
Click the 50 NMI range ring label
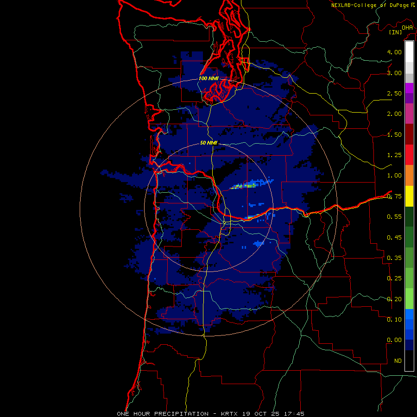click(x=208, y=143)
